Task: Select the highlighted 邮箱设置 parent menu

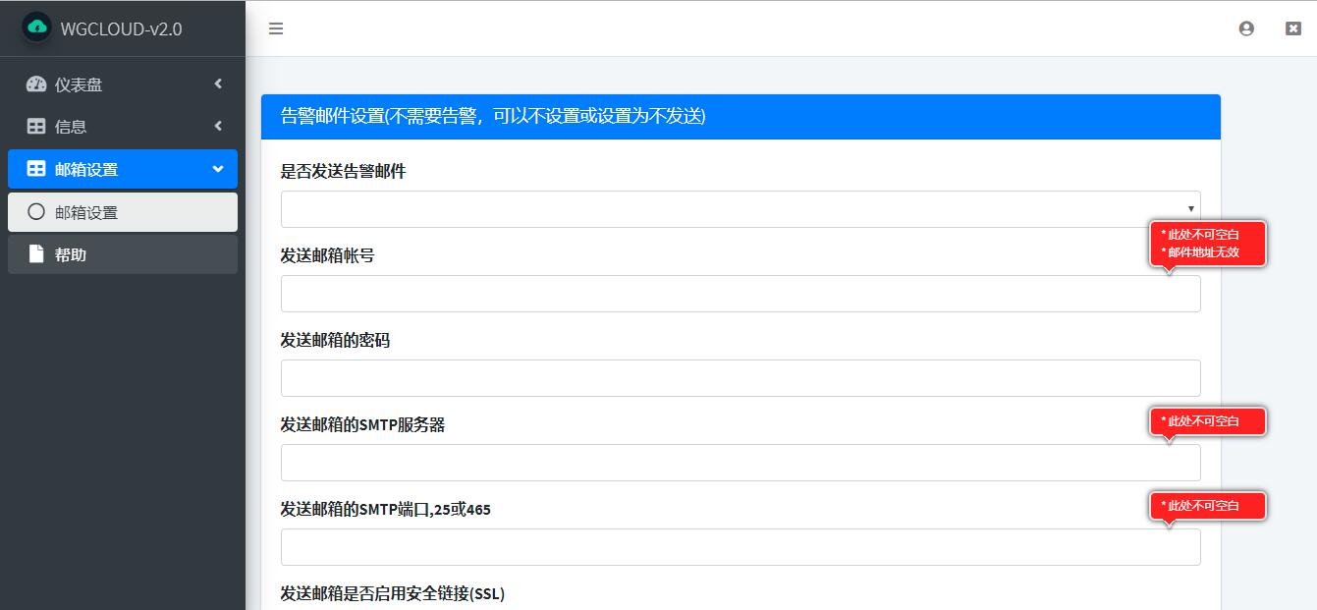Action: [123, 169]
